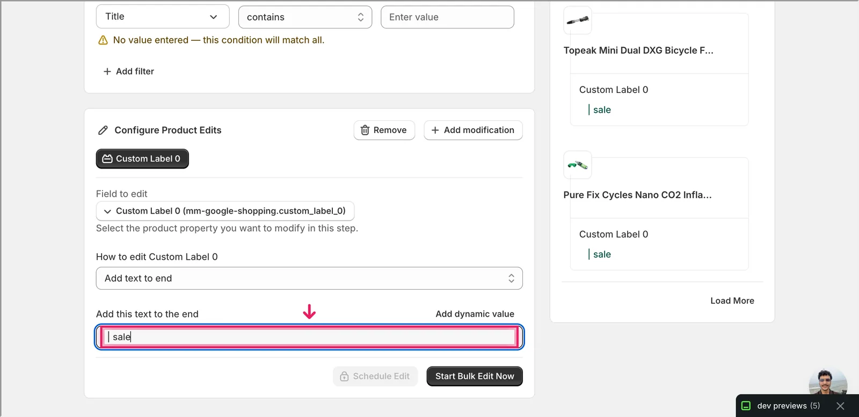Image resolution: width=859 pixels, height=417 pixels.
Task: Start the bulk edit now
Action: pyautogui.click(x=475, y=376)
